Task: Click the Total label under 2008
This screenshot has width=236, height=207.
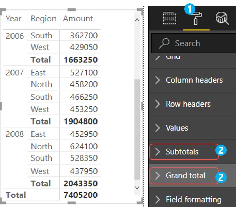Action: point(41,184)
